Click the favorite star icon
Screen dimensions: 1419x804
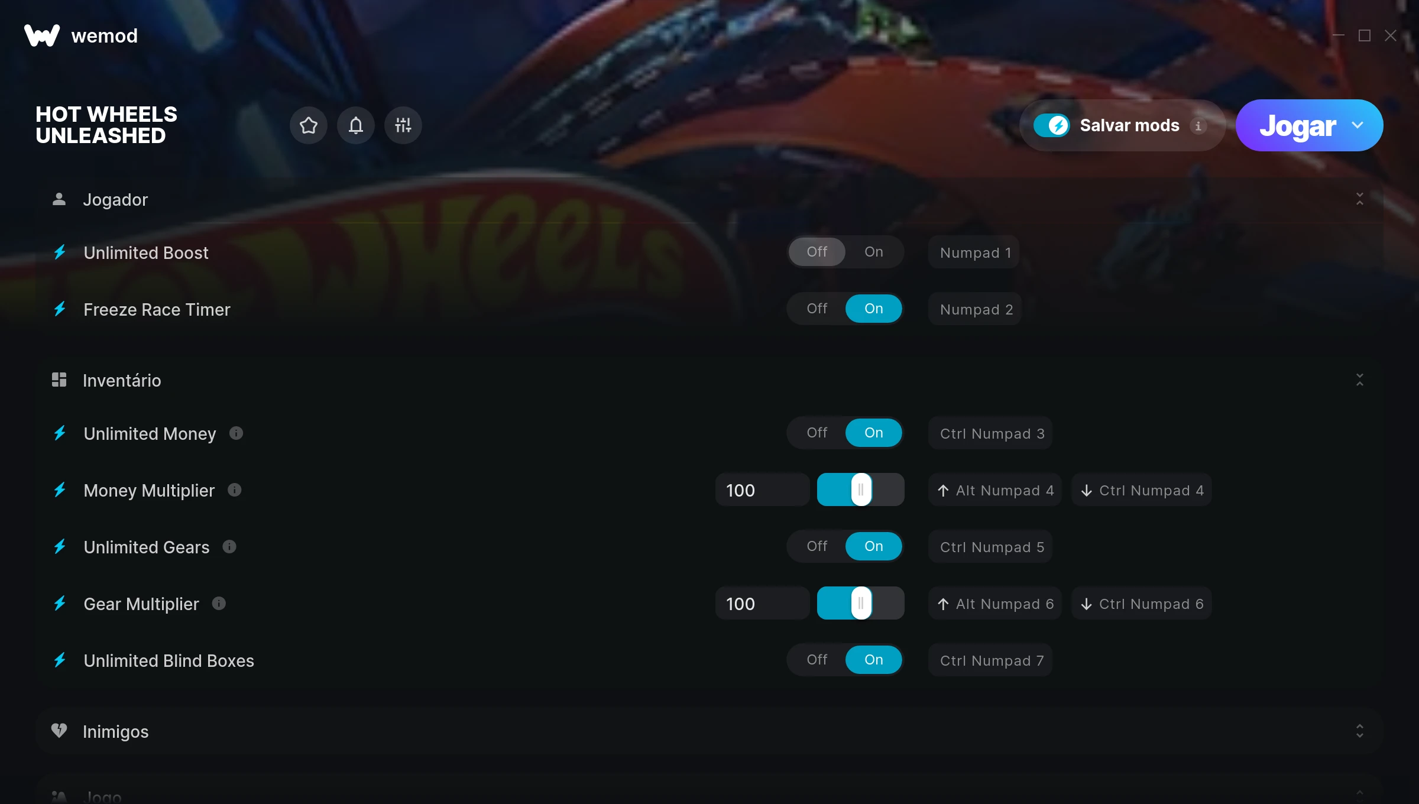click(x=309, y=125)
